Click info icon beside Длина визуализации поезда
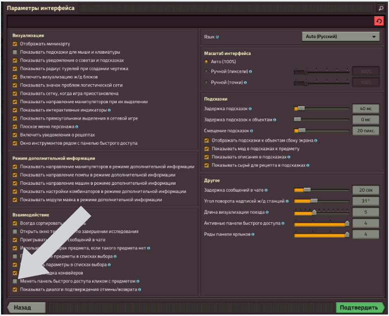This screenshot has width=389, height=316. coord(267,212)
